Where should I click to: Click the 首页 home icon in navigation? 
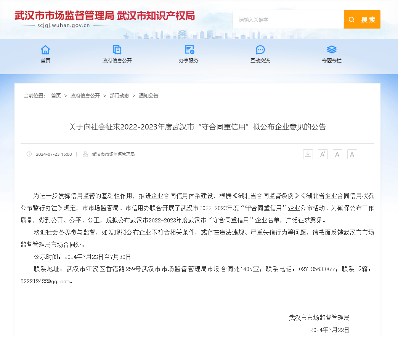(x=45, y=50)
